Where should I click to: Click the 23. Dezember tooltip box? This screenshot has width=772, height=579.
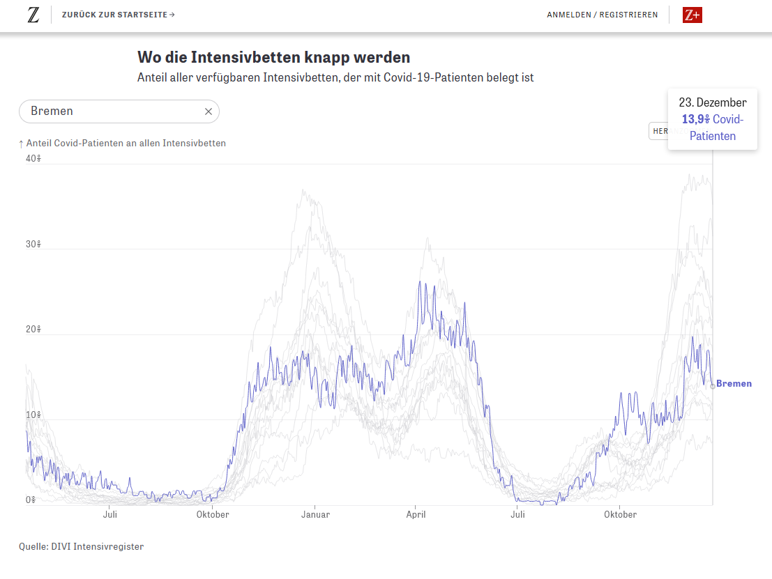point(712,118)
